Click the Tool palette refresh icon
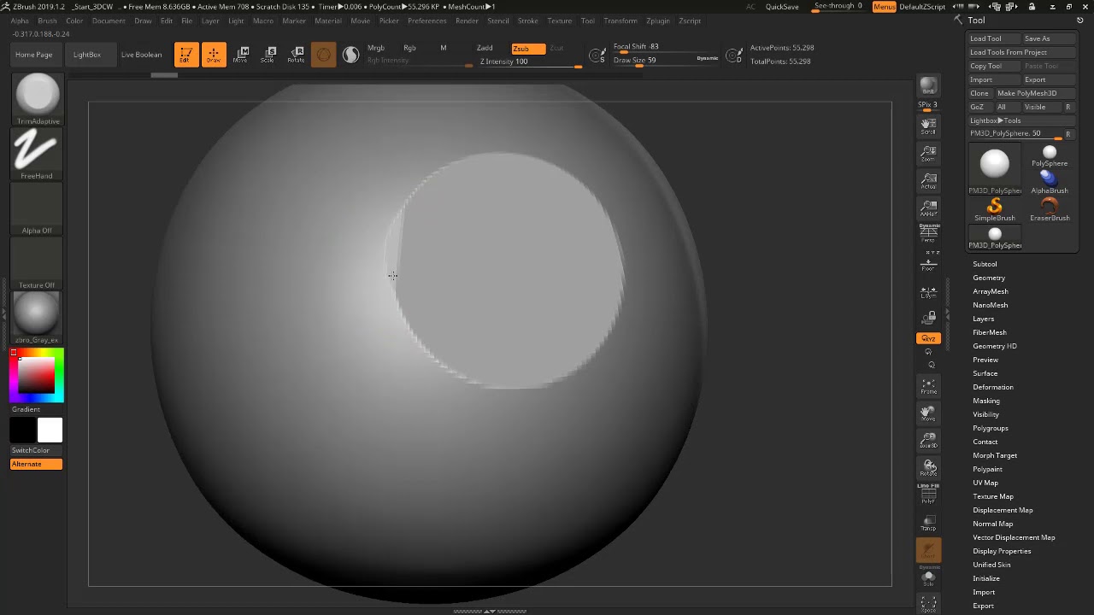This screenshot has width=1094, height=615. pyautogui.click(x=1079, y=20)
